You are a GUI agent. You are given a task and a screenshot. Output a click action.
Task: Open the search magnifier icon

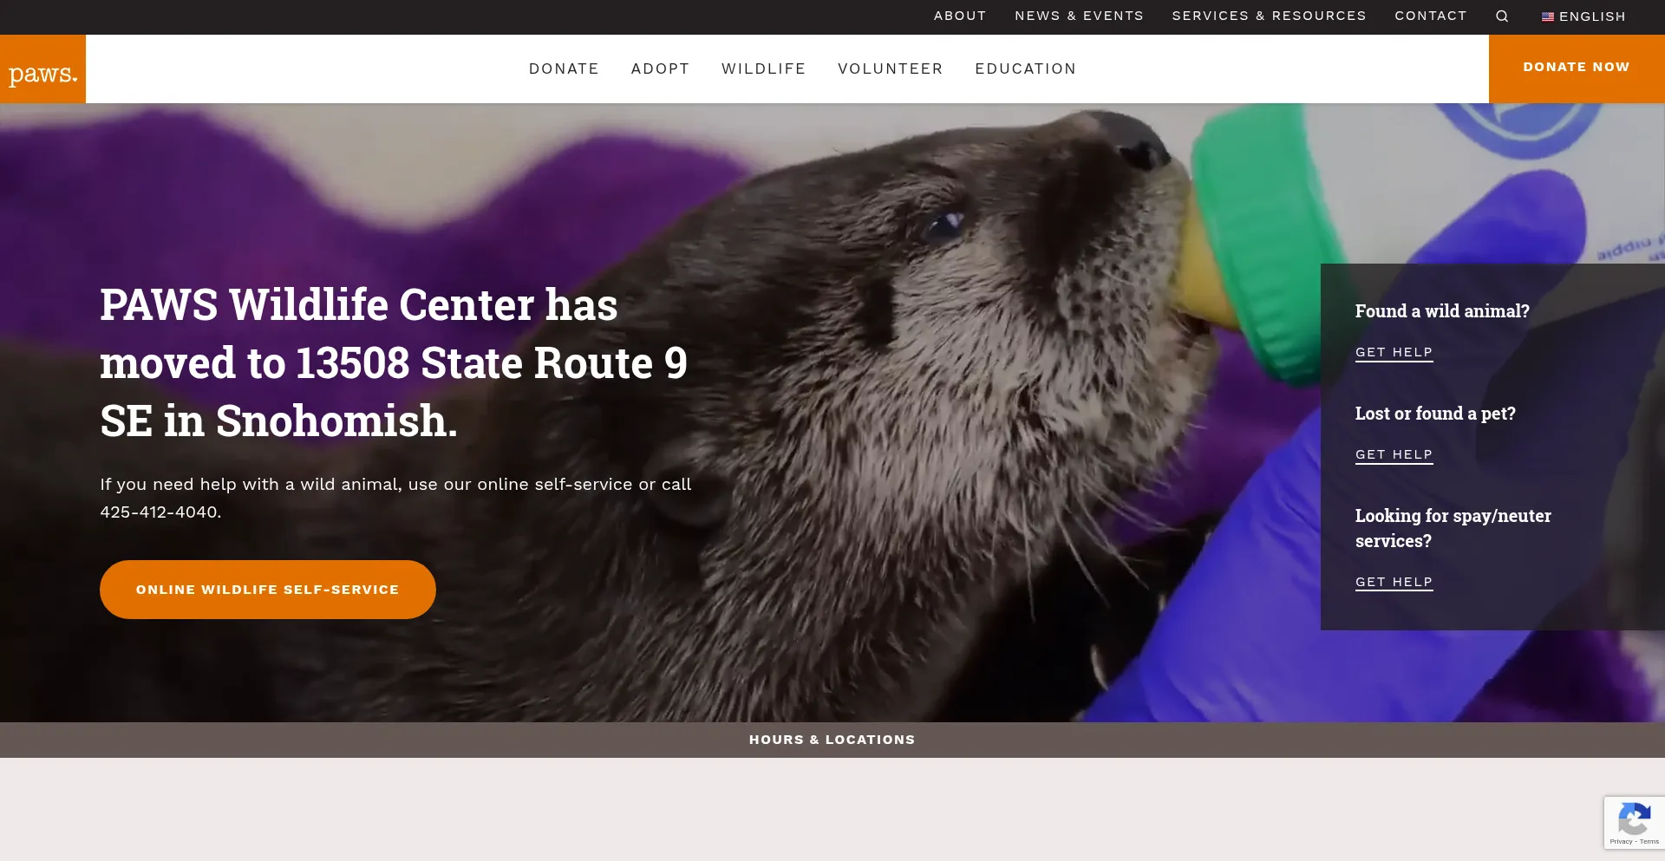click(x=1502, y=16)
